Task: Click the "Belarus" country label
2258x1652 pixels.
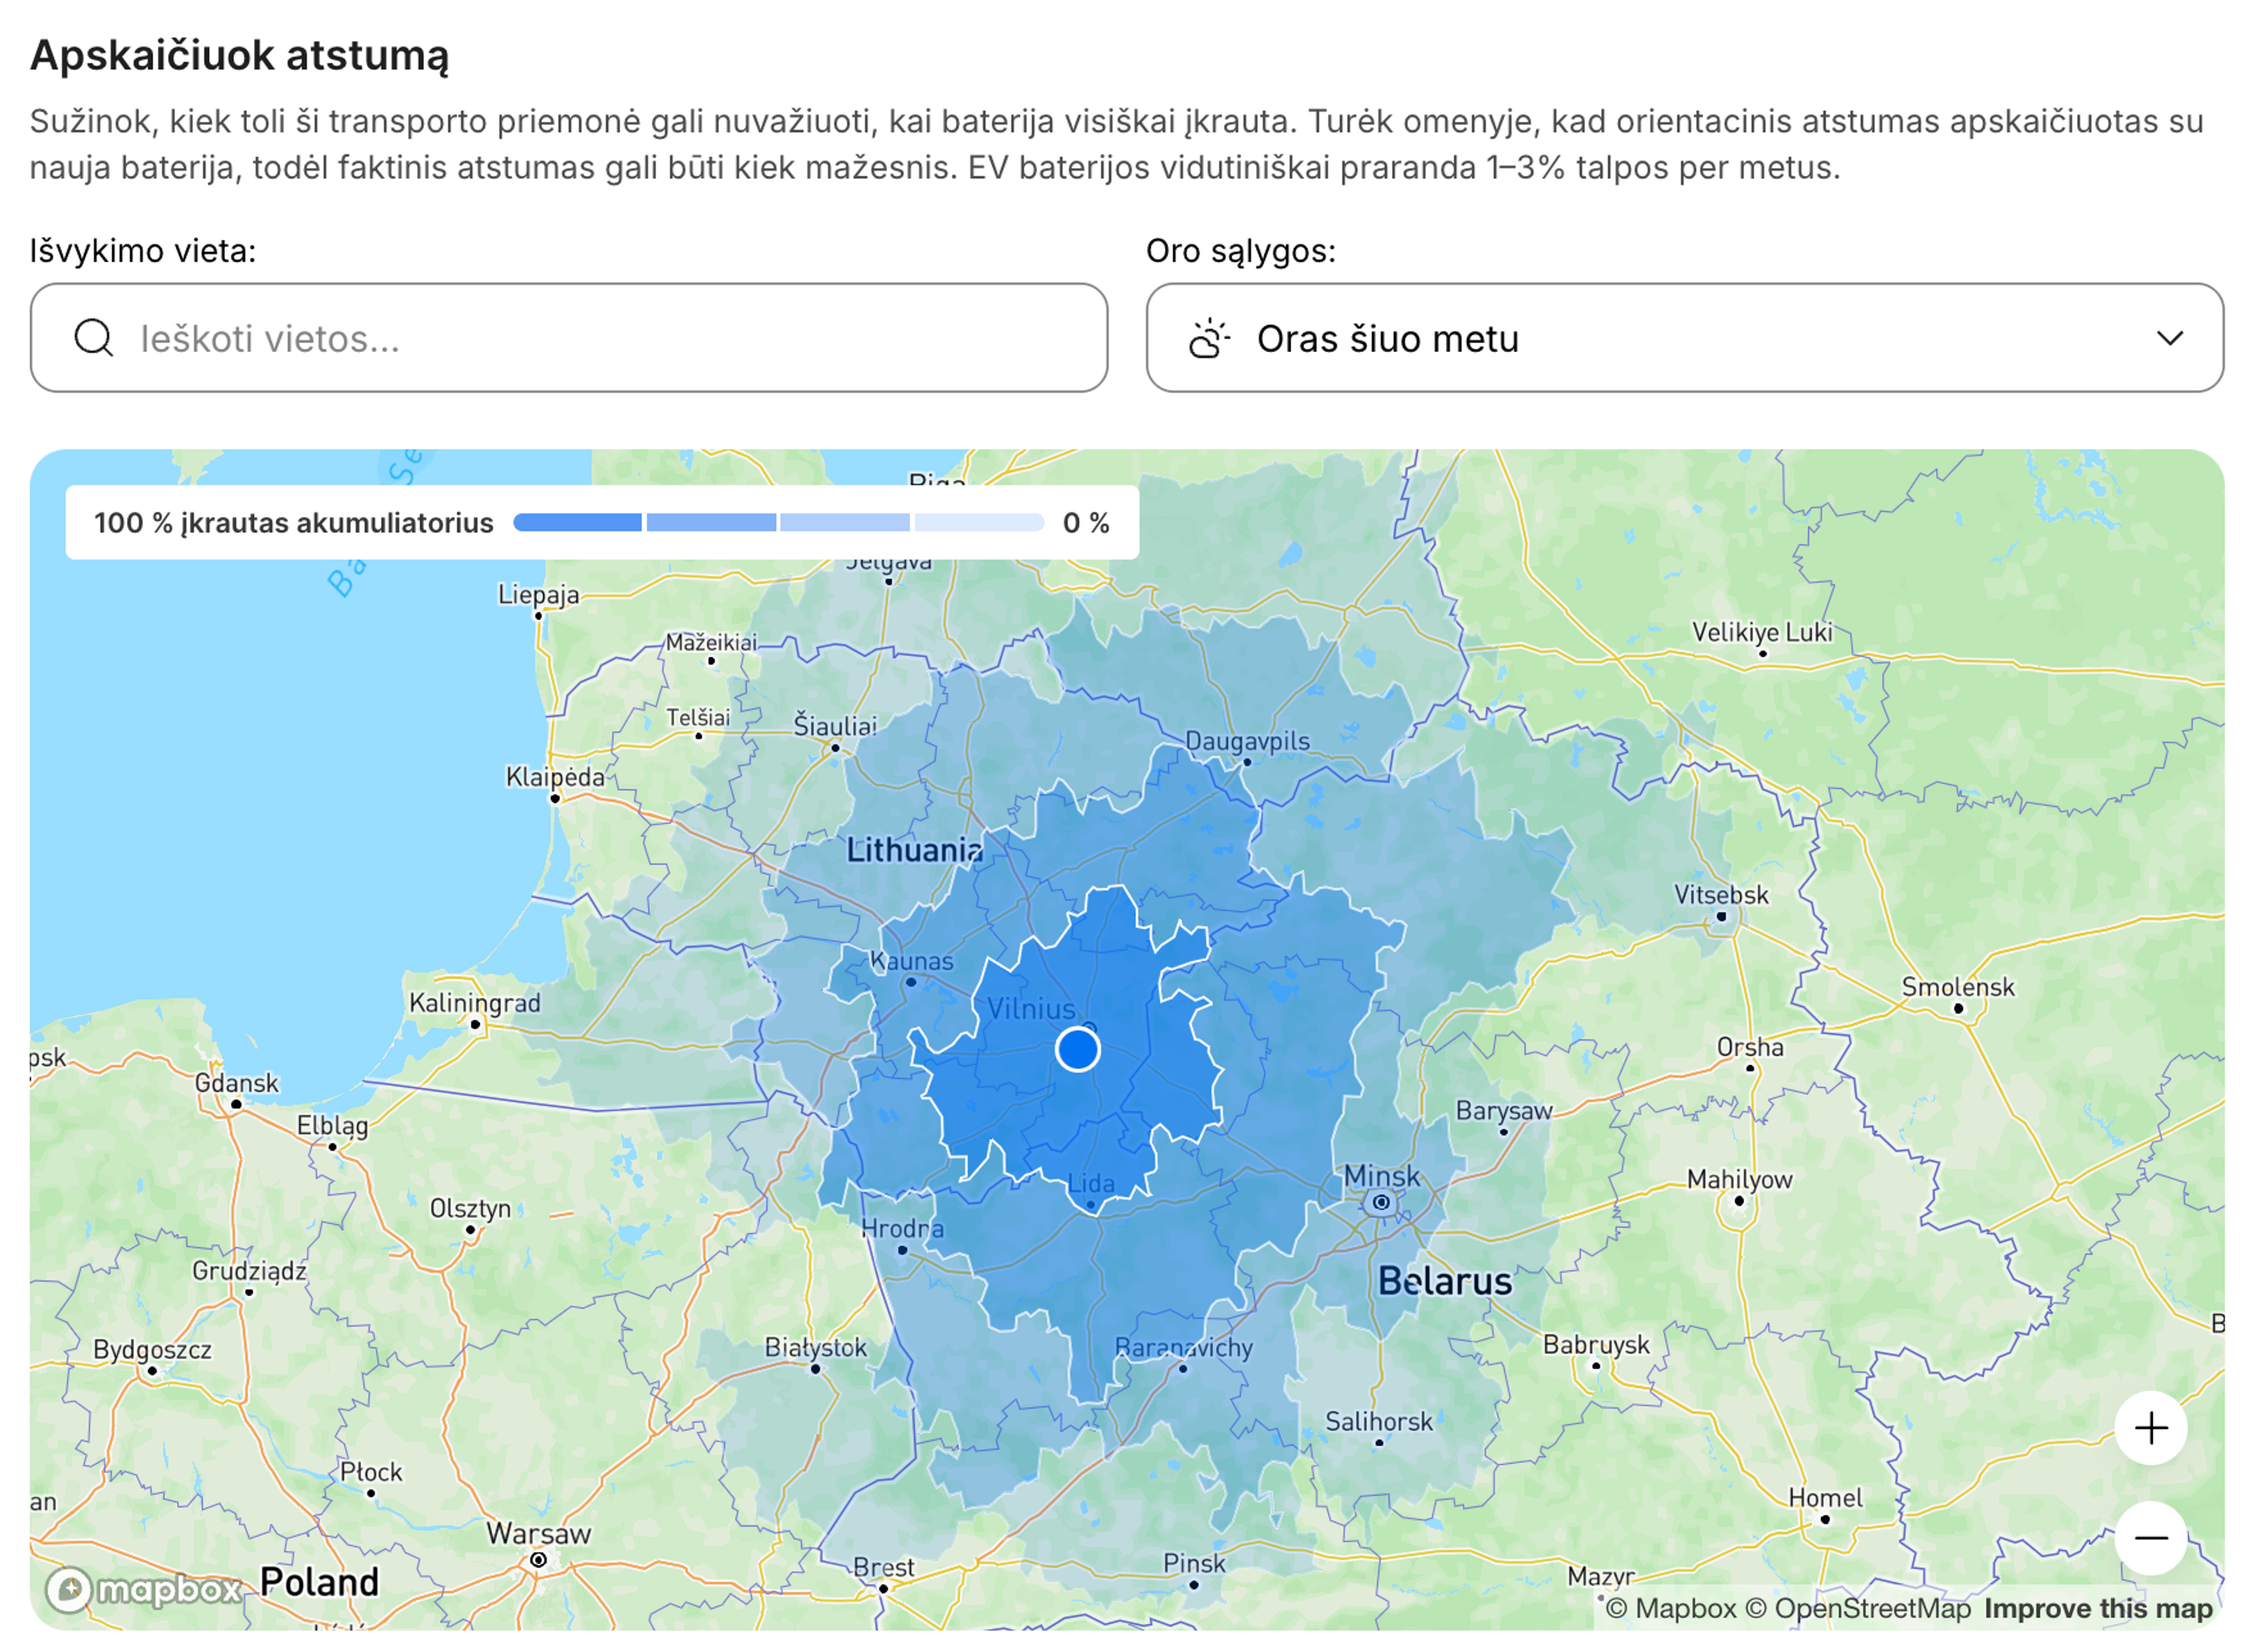Action: (x=1445, y=1281)
